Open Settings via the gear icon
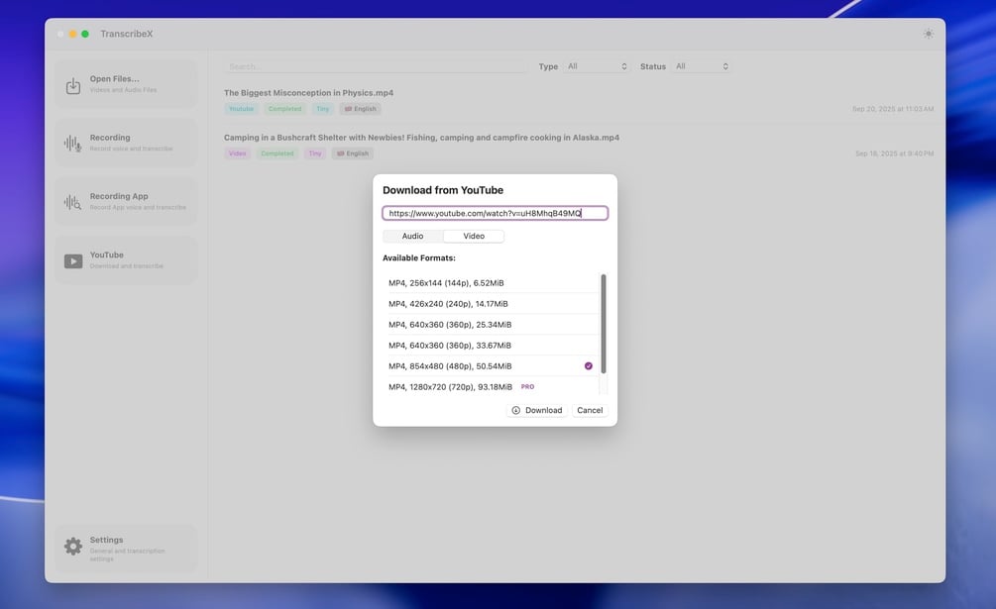Viewport: 996px width, 609px height. click(73, 547)
